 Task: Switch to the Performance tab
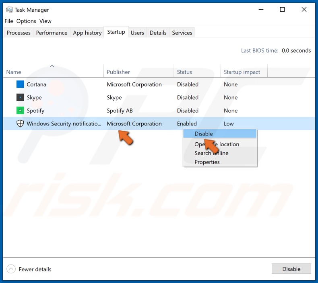(x=52, y=33)
